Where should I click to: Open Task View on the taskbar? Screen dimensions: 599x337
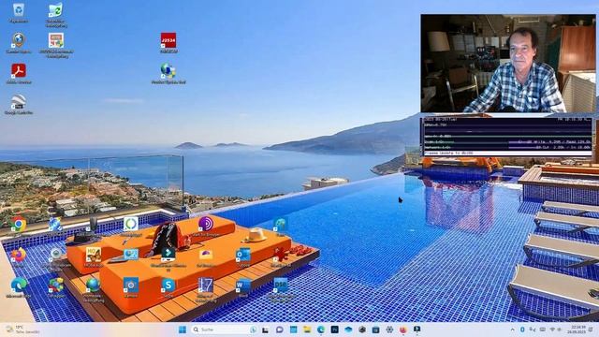pos(266,330)
